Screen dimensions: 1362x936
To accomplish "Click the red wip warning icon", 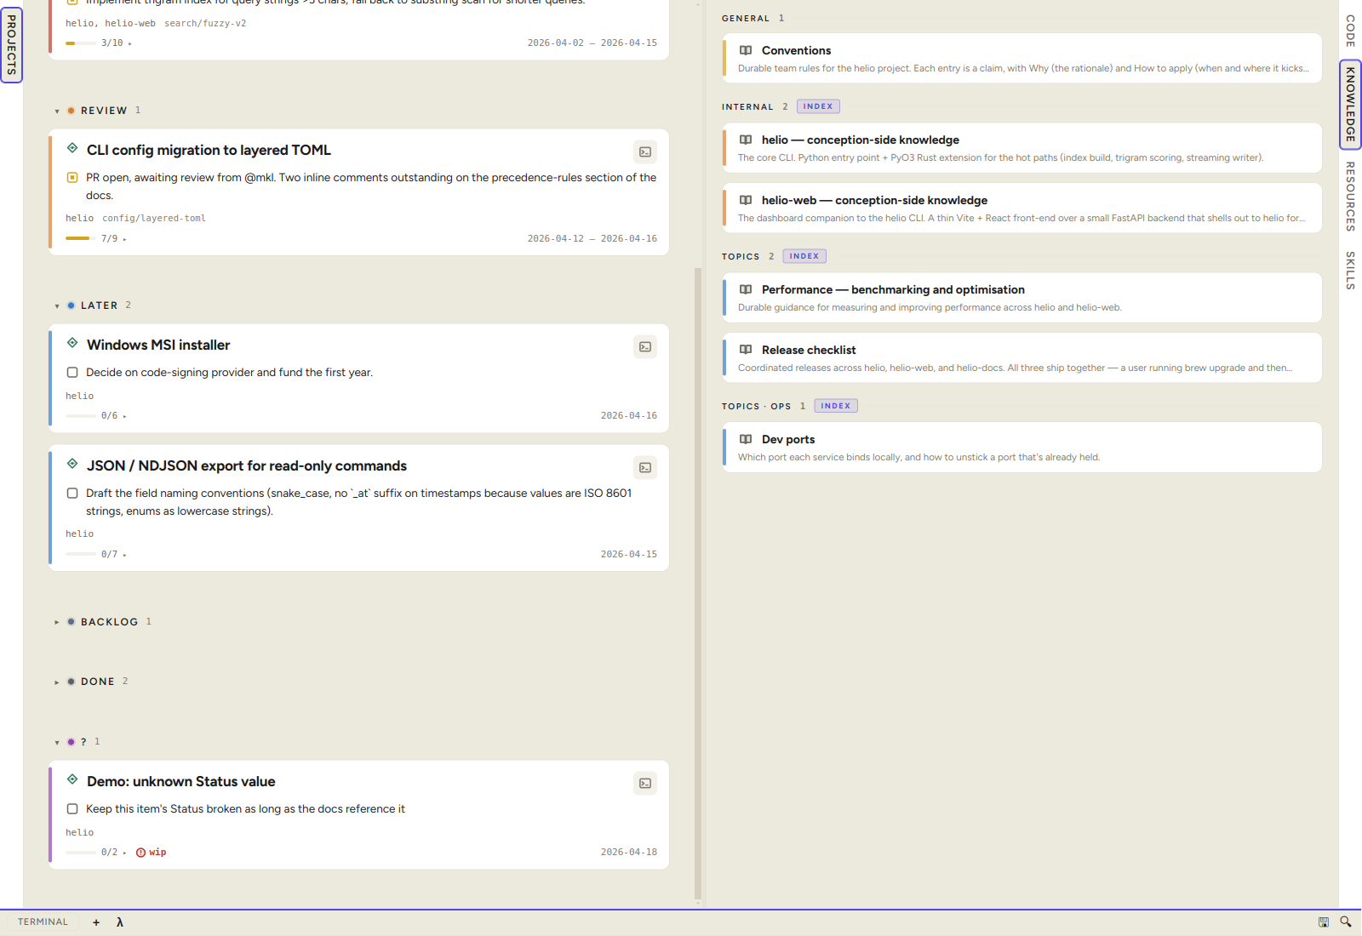I will [x=140, y=853].
